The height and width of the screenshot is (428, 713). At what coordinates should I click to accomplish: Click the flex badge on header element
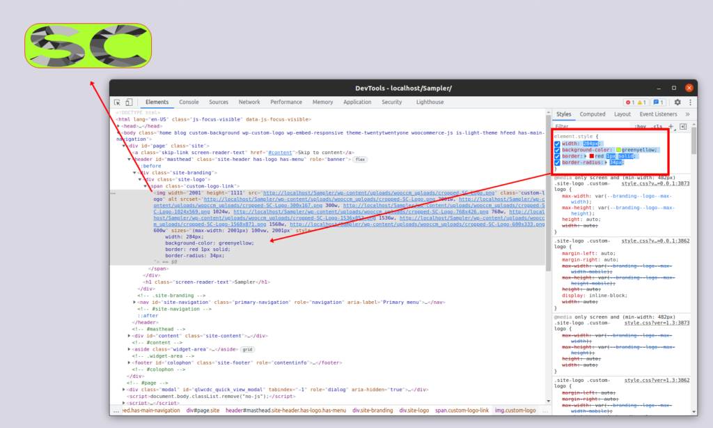pyautogui.click(x=360, y=160)
